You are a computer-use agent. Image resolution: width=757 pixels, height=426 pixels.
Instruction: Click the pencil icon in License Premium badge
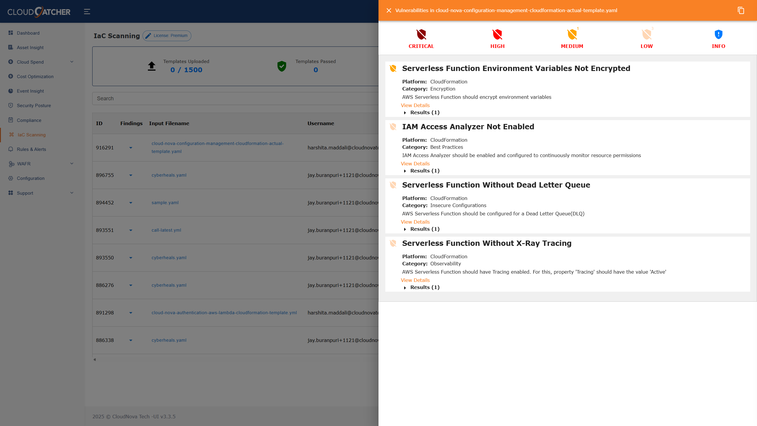pos(148,36)
